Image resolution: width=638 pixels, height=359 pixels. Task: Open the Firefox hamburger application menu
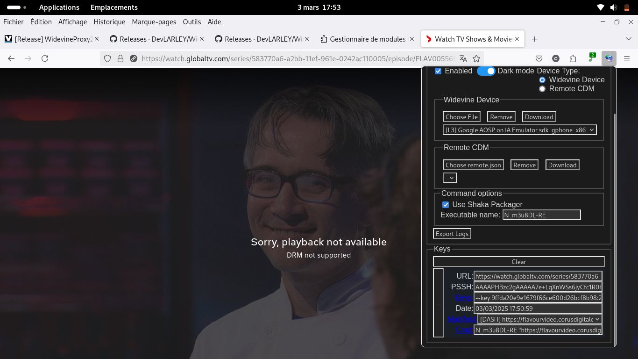coord(627,58)
